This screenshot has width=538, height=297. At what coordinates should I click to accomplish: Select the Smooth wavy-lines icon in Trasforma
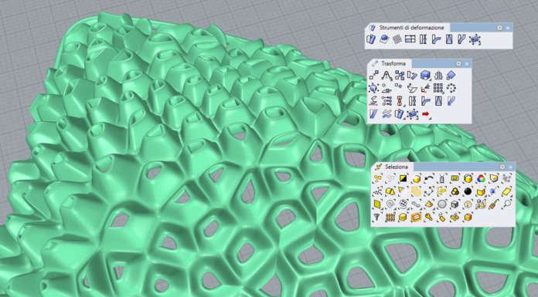[387, 114]
